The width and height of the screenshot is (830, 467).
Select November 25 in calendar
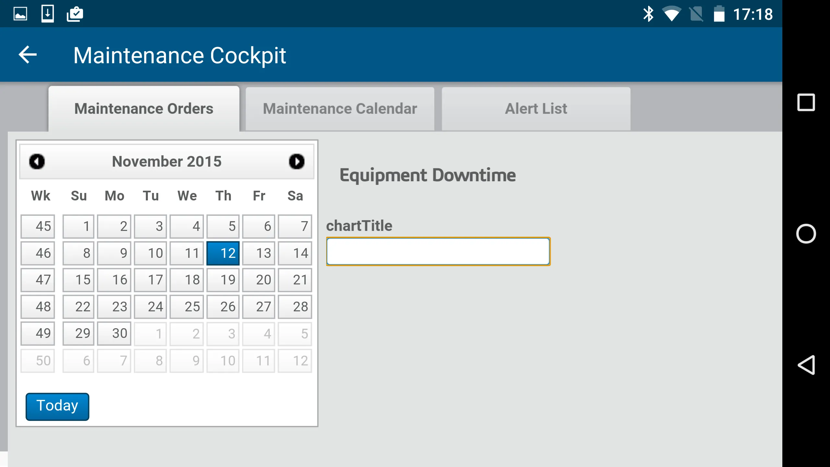pyautogui.click(x=187, y=307)
